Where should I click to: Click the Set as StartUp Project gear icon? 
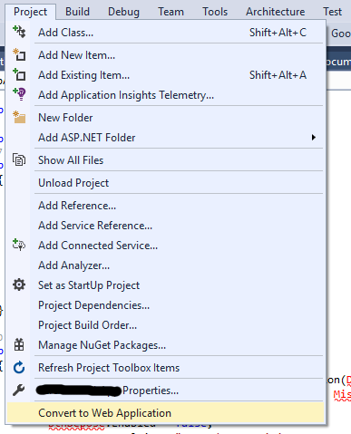tap(19, 285)
